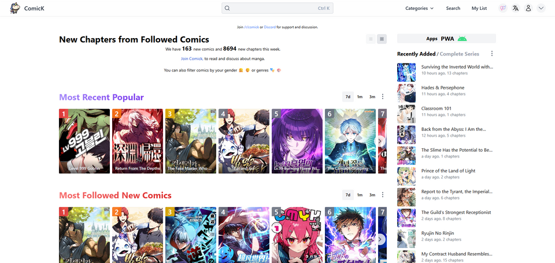Select 7d filter in Most Recent Popular

tap(348, 97)
